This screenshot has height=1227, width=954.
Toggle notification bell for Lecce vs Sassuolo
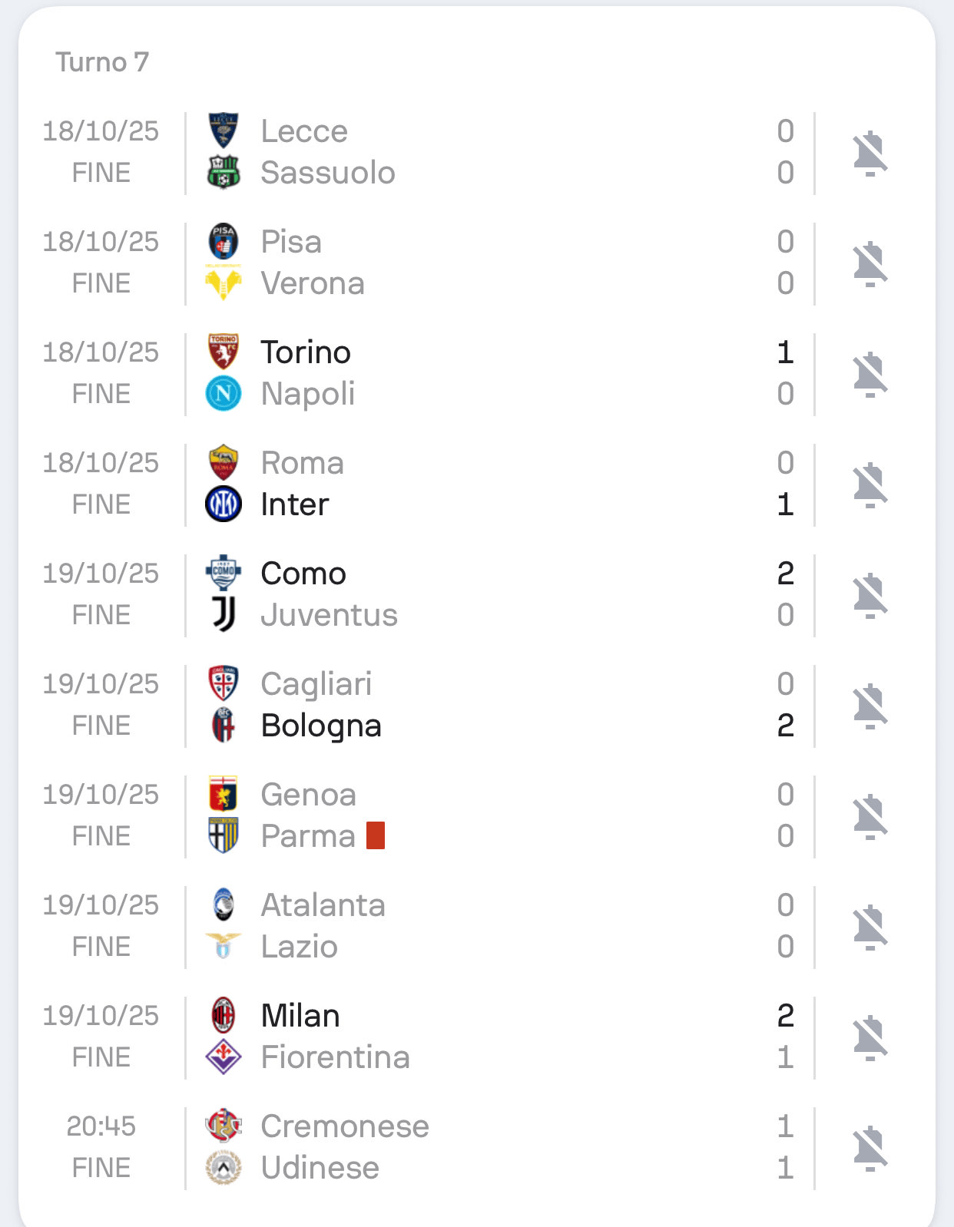(870, 153)
